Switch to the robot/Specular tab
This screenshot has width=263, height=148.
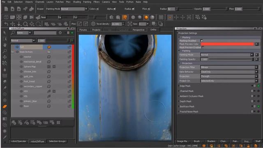pos(18,141)
